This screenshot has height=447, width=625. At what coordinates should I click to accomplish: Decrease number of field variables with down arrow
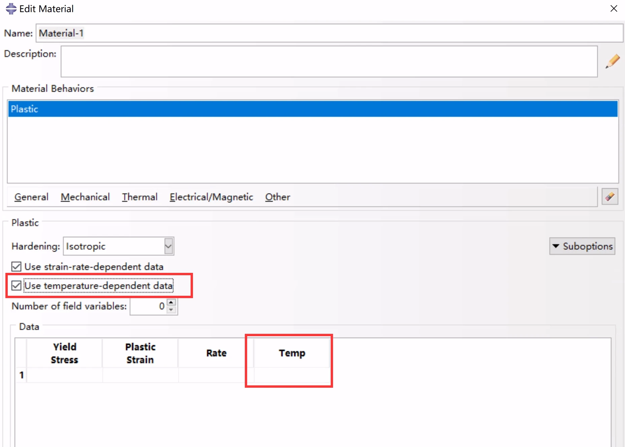(x=171, y=310)
